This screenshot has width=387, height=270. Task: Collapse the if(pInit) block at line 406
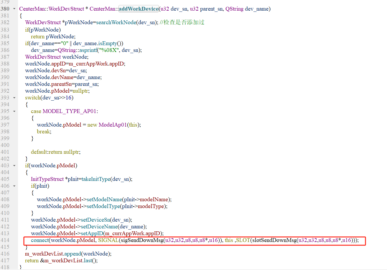click(14, 186)
